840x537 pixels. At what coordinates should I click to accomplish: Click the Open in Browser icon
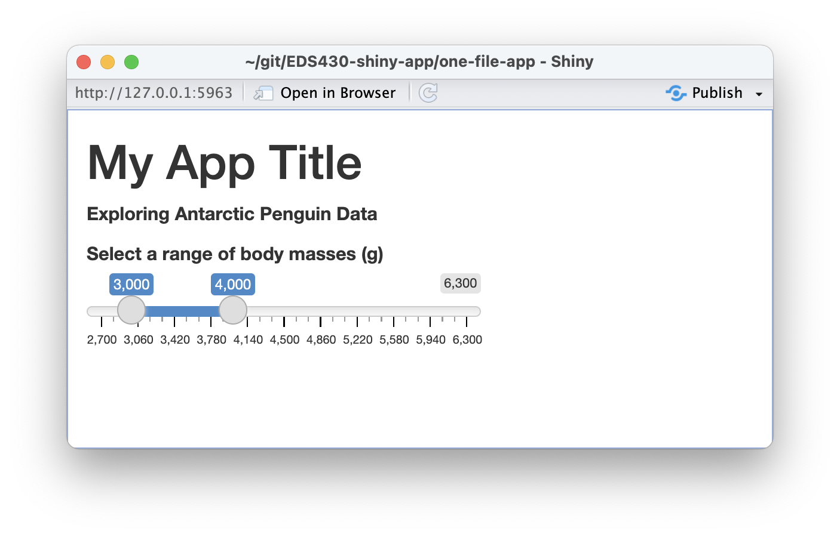[263, 93]
